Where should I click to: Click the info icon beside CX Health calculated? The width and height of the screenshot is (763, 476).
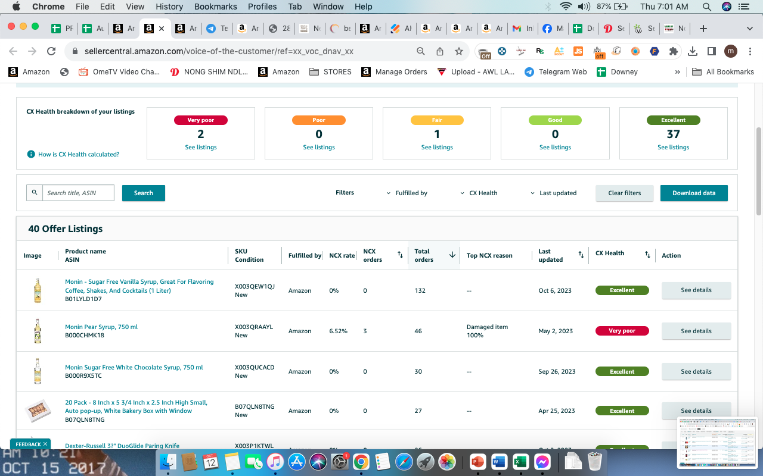[x=31, y=155]
